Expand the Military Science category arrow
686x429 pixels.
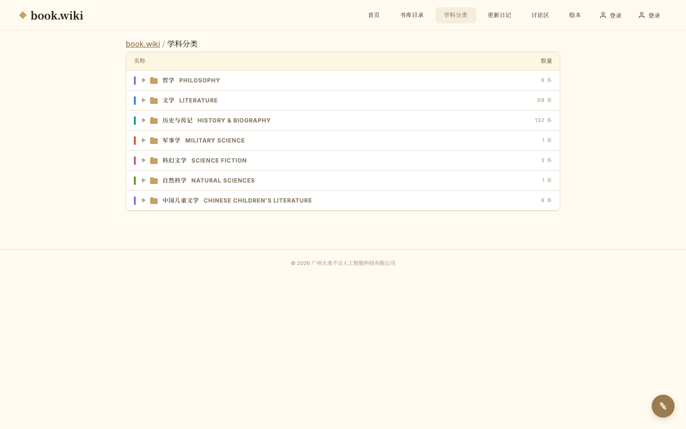coord(143,140)
